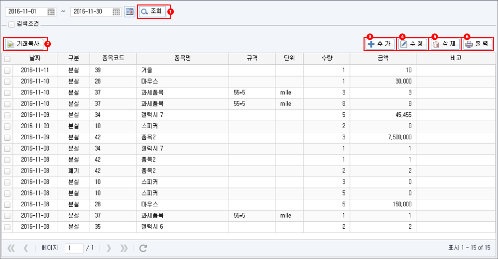Click the 수정 edit button
The height and width of the screenshot is (259, 498).
(x=412, y=44)
